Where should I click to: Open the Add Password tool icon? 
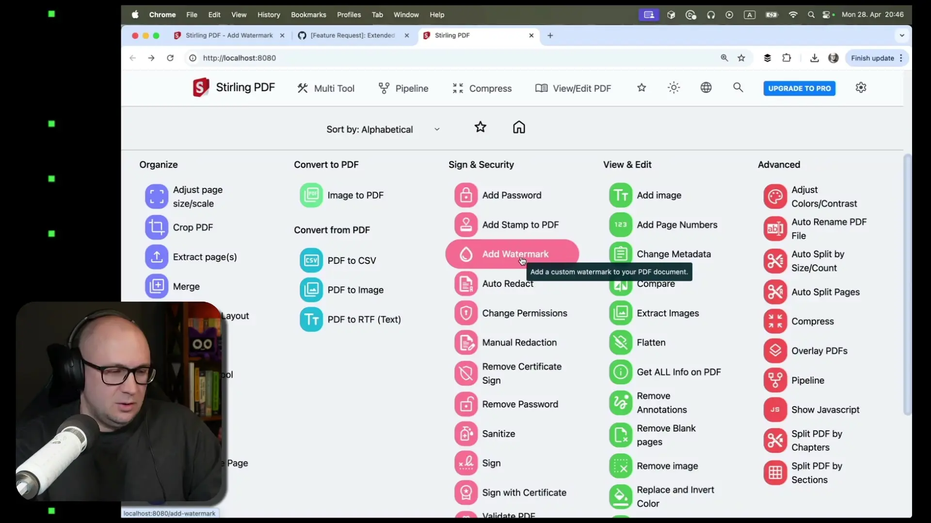point(465,195)
